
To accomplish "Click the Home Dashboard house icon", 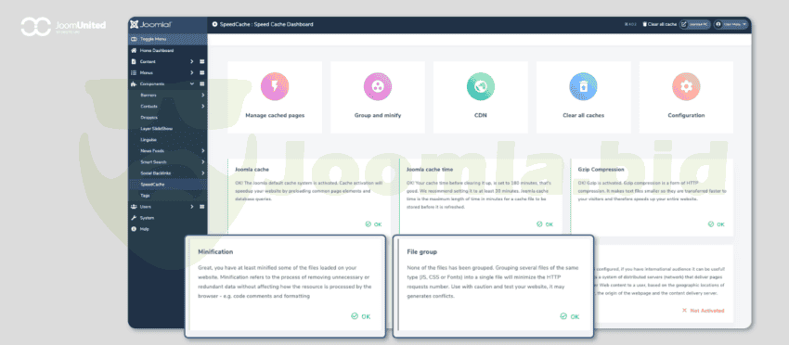I will click(134, 51).
